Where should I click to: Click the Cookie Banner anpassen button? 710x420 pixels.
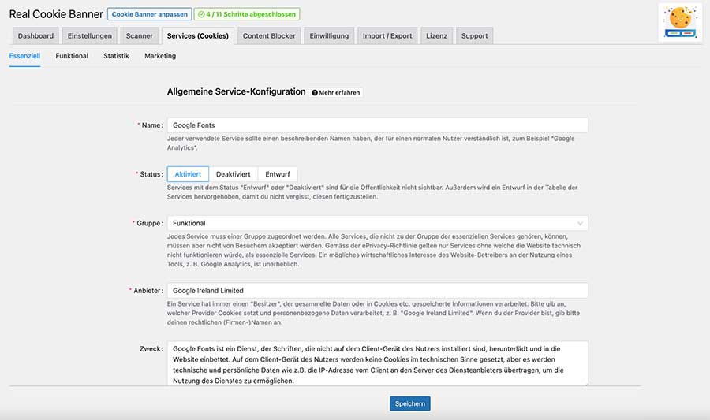click(x=149, y=14)
